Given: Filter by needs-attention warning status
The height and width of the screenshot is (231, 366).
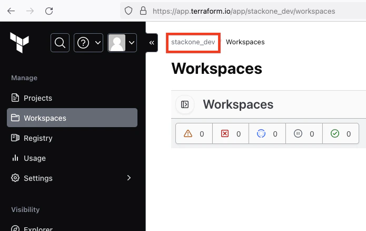Looking at the screenshot, I should 194,133.
